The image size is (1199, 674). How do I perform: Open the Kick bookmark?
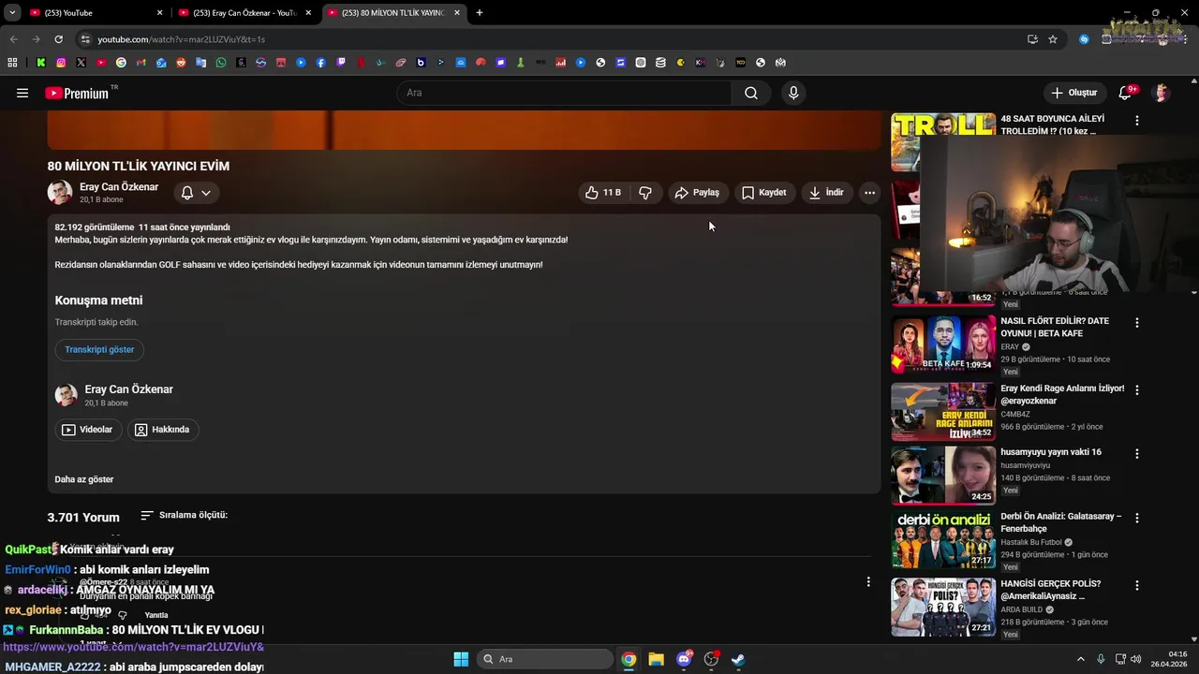tap(41, 63)
